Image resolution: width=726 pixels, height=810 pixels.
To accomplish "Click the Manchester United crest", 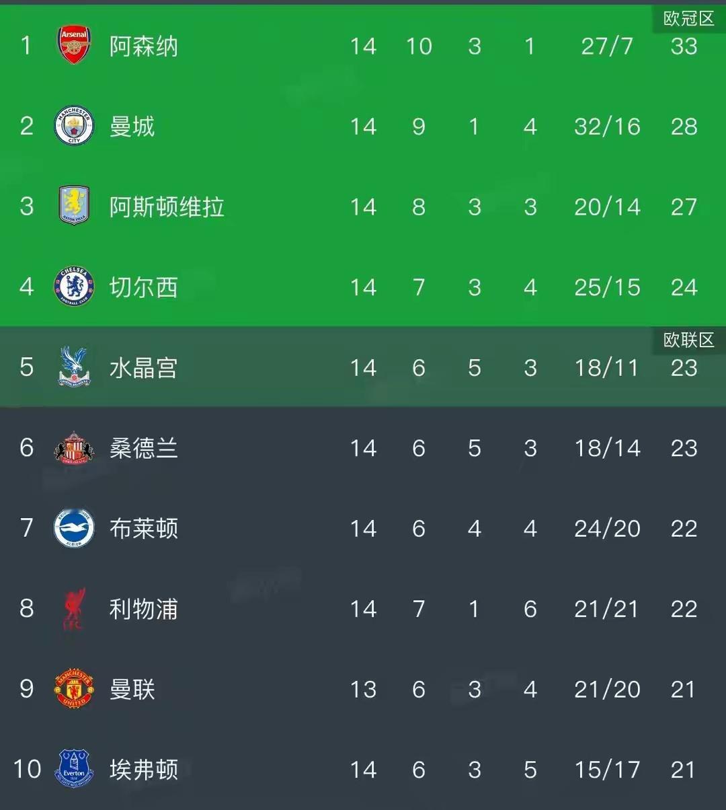I will coord(75,689).
